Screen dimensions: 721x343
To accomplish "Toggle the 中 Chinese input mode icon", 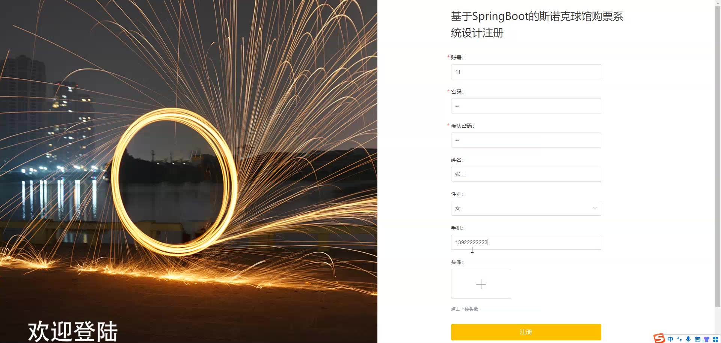I will pos(670,339).
